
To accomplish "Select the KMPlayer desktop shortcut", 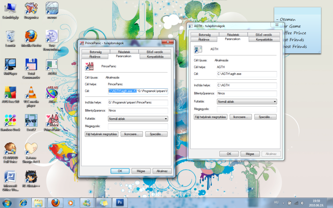I will (x=10, y=66).
